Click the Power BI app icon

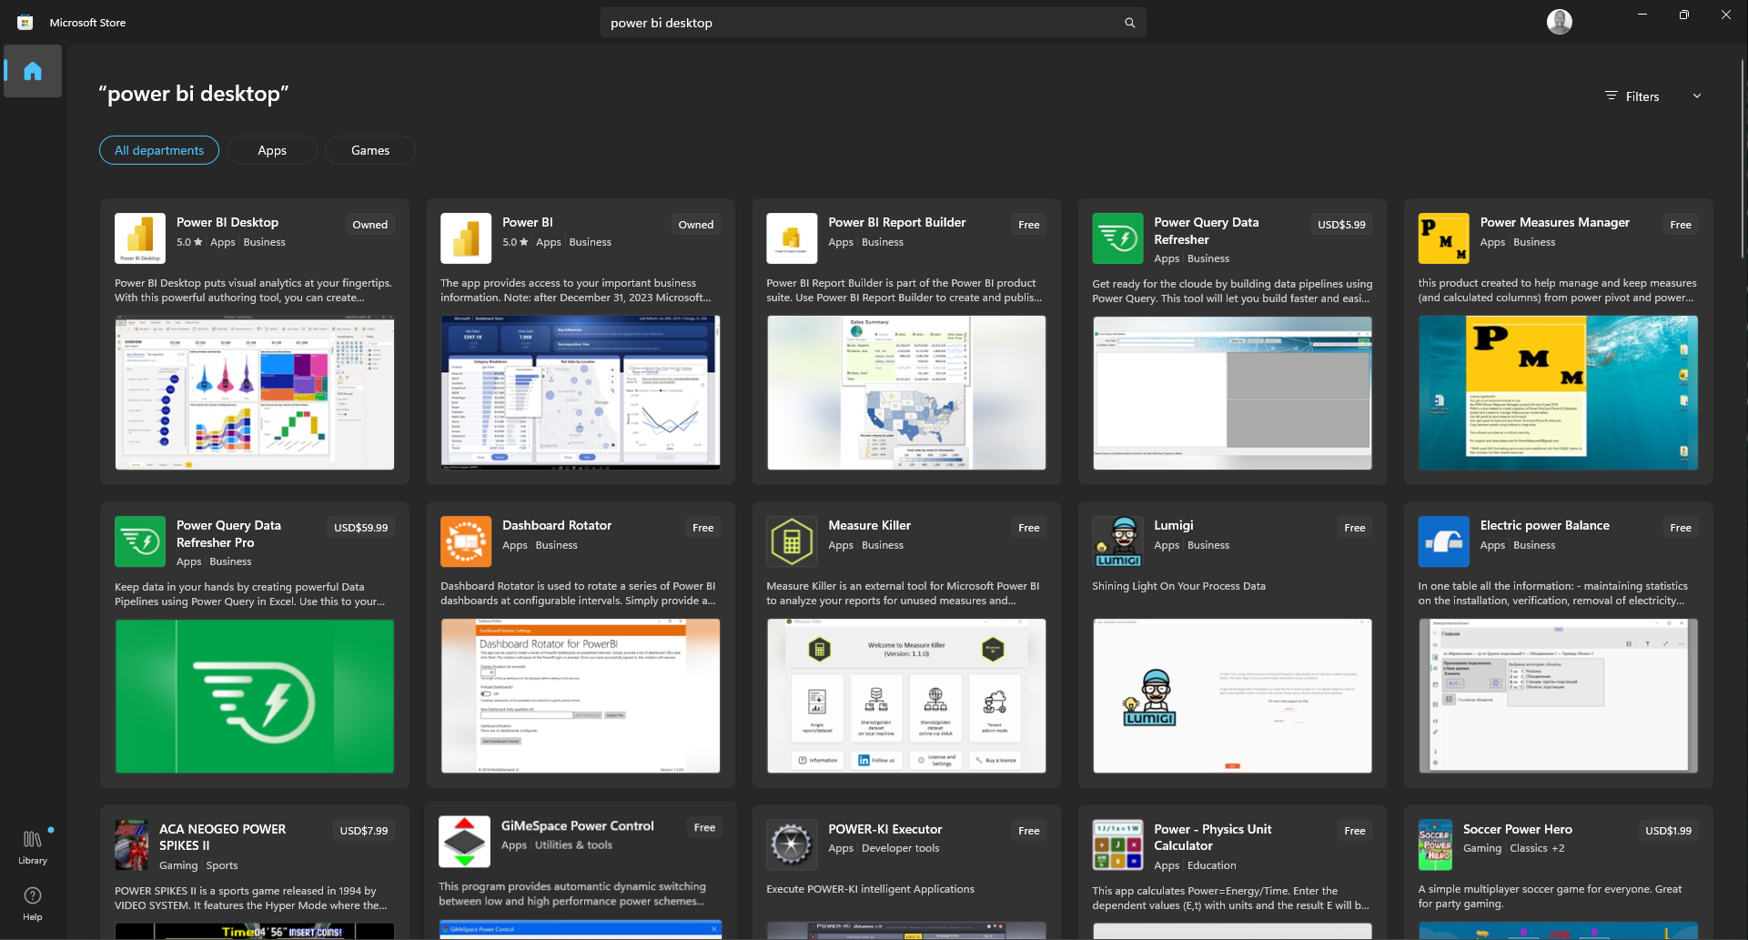pos(466,238)
